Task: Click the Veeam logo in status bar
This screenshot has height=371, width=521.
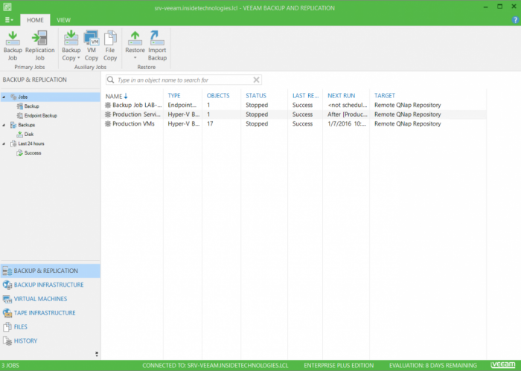Action: 502,365
